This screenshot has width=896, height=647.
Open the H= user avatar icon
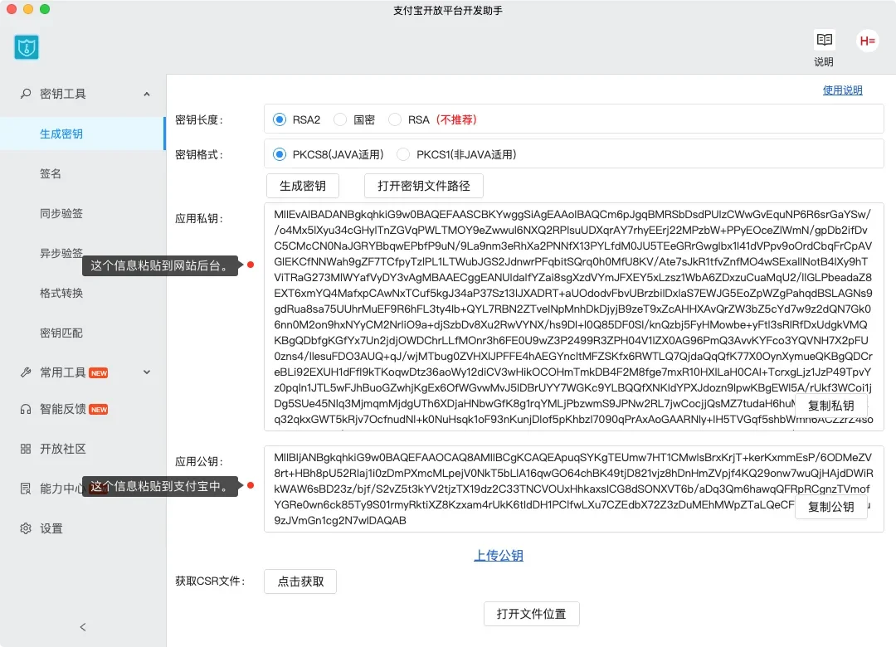point(868,41)
